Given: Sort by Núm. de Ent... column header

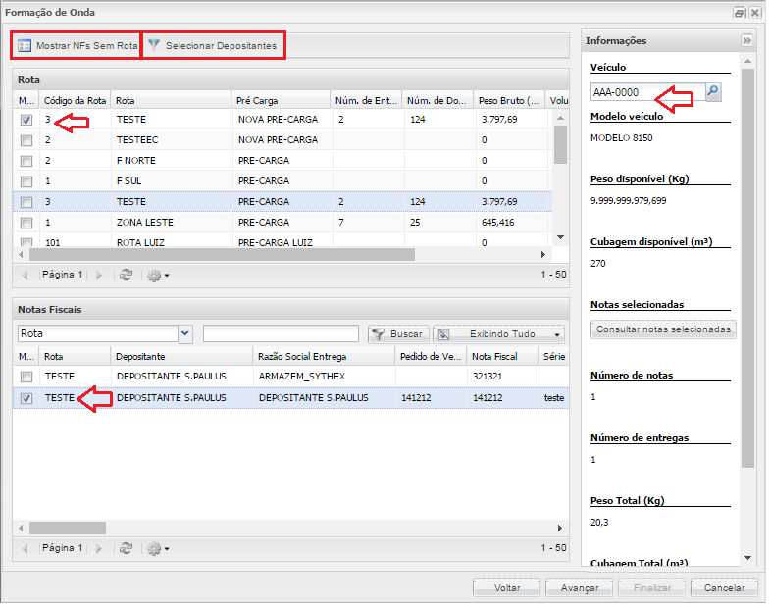Looking at the screenshot, I should pyautogui.click(x=366, y=101).
